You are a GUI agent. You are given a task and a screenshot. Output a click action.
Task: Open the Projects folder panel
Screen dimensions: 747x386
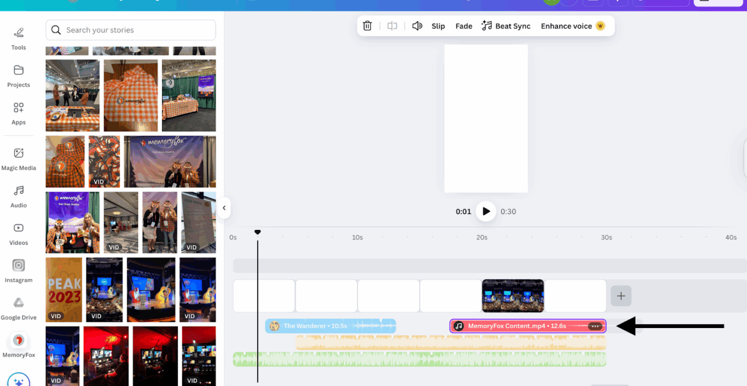tap(19, 76)
